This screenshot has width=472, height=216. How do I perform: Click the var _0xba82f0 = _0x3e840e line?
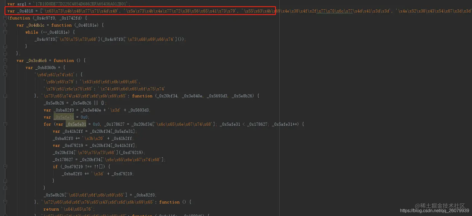(x=97, y=110)
